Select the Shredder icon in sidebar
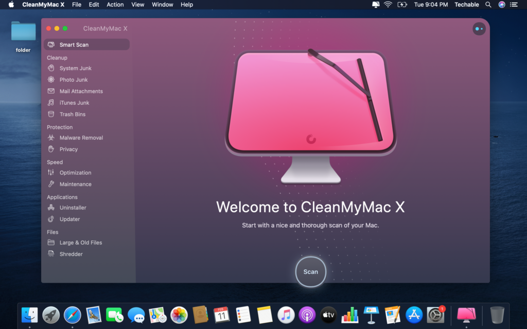Screen dimensions: 527x329 51,254
